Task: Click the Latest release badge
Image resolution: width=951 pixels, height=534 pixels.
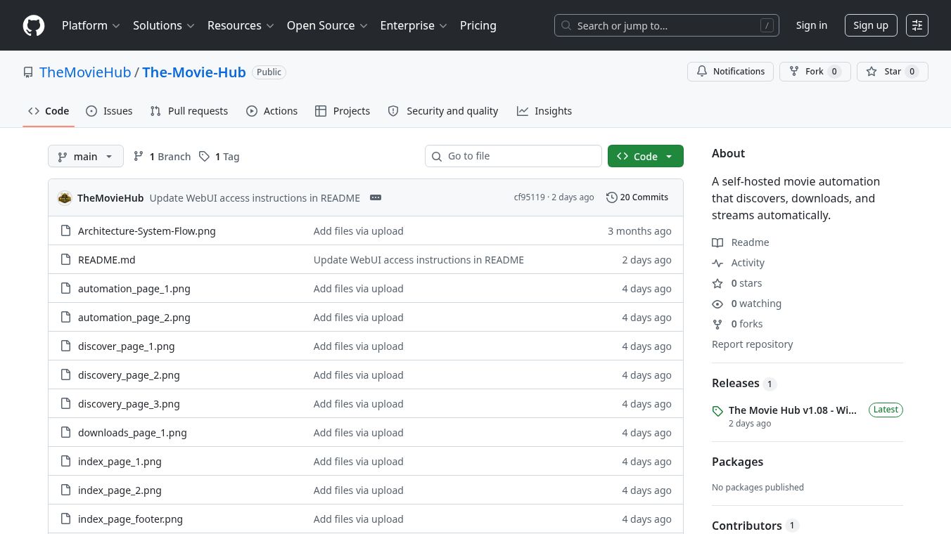Action: point(886,410)
